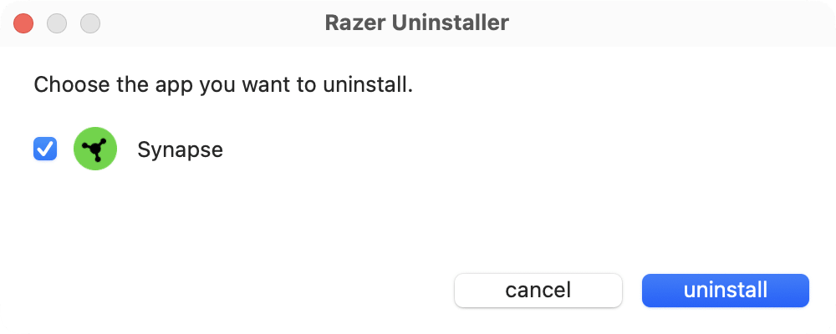The height and width of the screenshot is (334, 836).
Task: Click the disabled zoom window button
Action: (89, 23)
